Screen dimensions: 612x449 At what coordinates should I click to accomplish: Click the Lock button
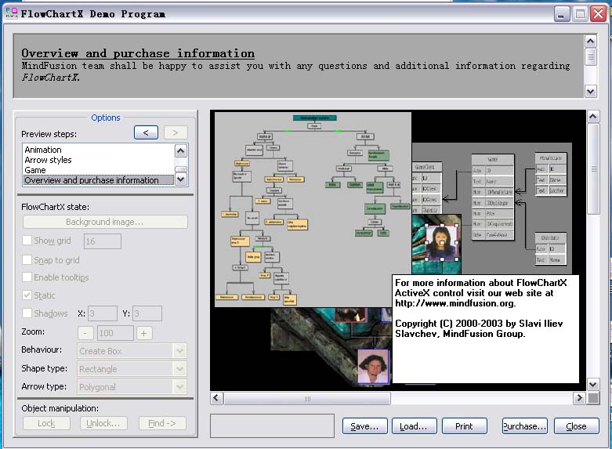(x=46, y=423)
